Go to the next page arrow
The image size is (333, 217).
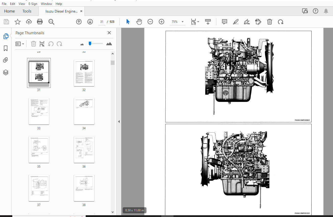[90, 22]
